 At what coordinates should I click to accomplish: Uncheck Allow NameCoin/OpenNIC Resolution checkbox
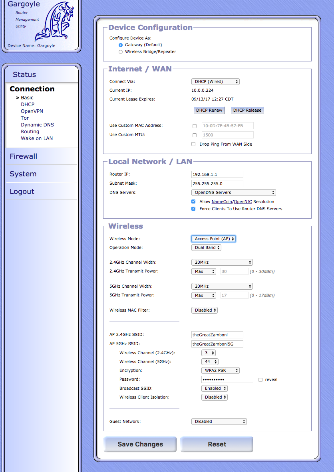193,201
